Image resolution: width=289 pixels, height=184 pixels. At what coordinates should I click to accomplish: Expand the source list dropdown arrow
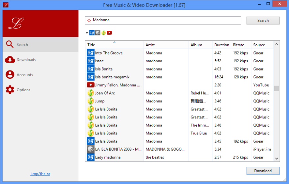(x=87, y=33)
